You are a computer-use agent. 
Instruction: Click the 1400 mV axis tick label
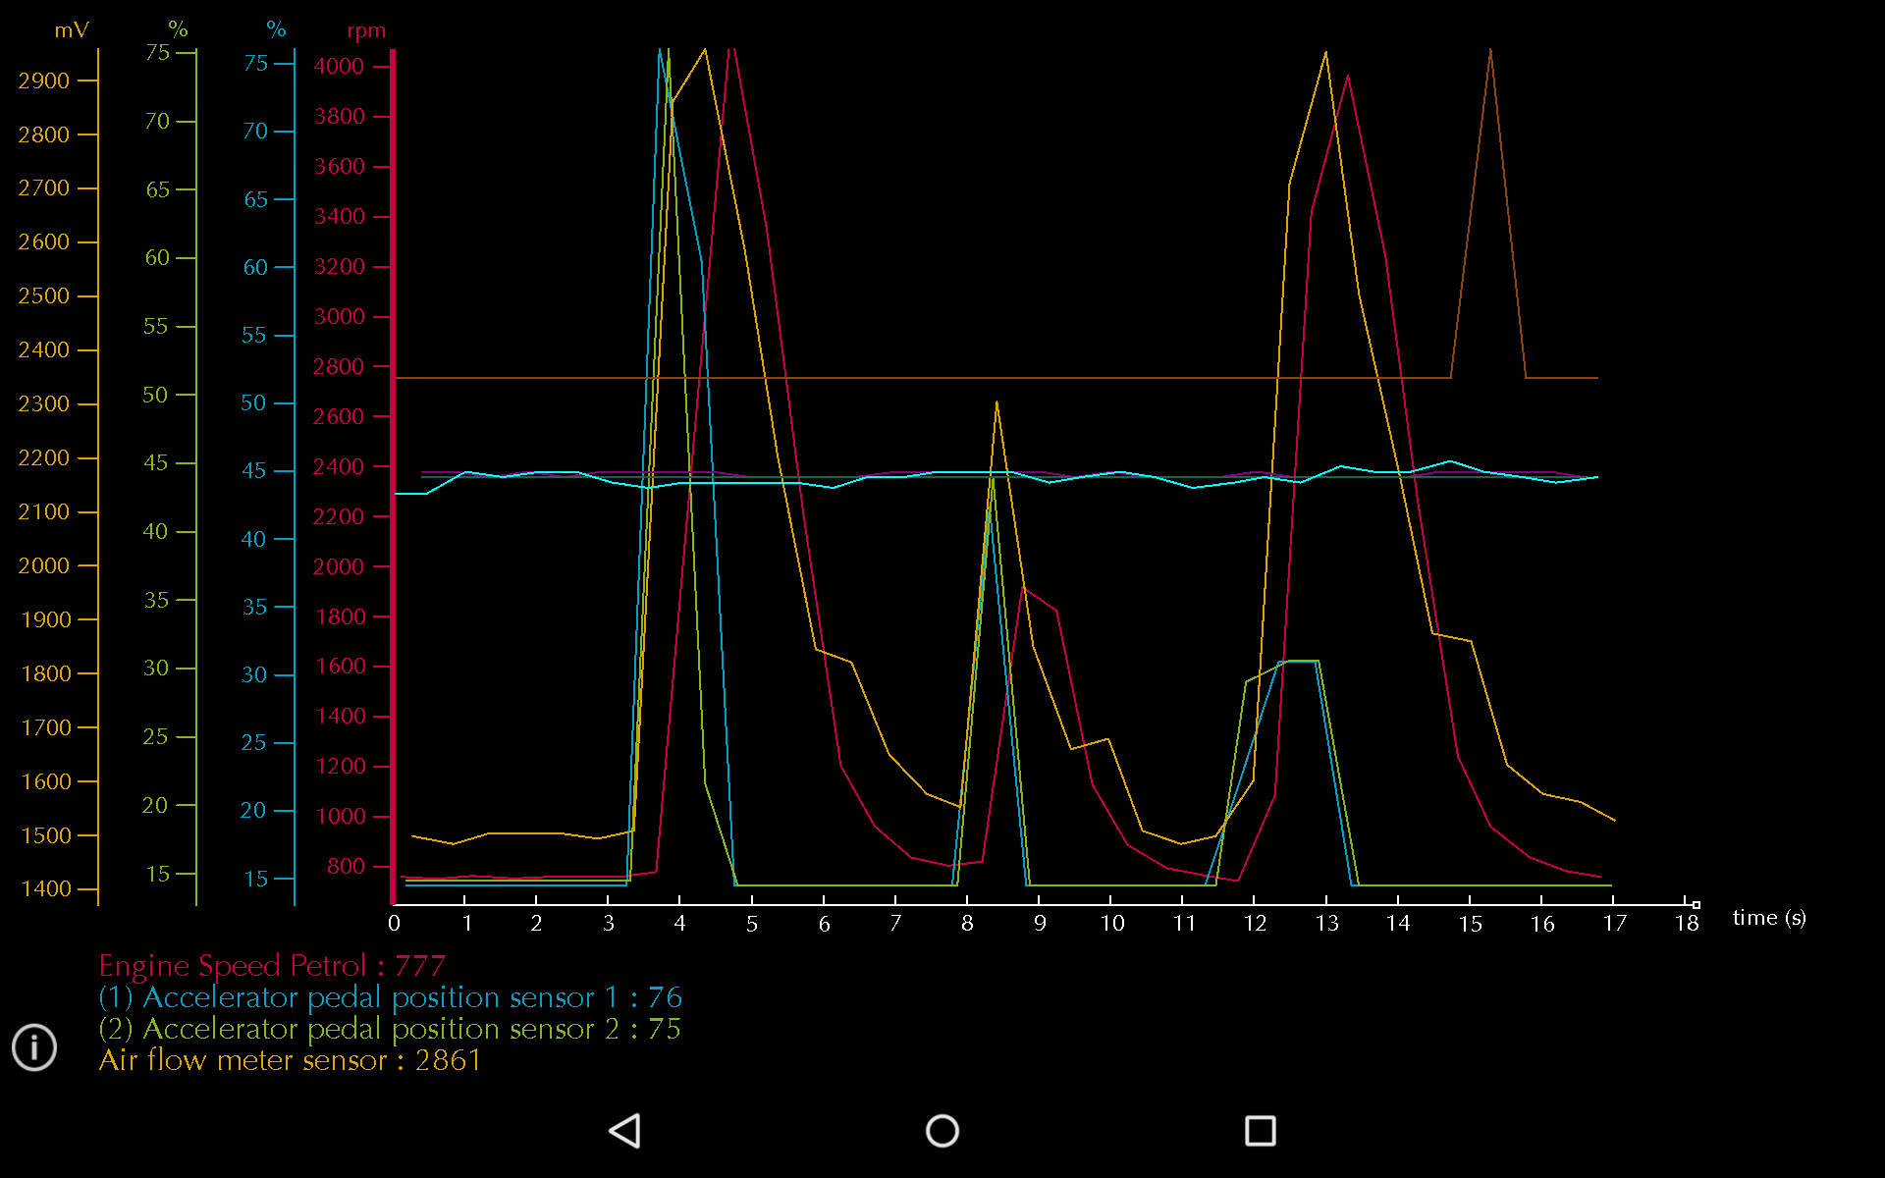tap(46, 888)
